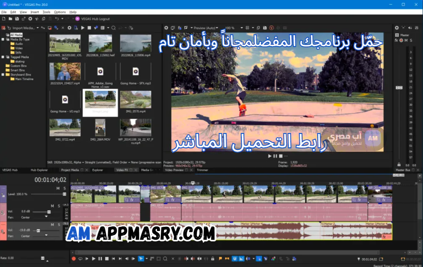Adjust track 3 Vol slider at -19.8 dB
The width and height of the screenshot is (423, 267).
(x=38, y=231)
